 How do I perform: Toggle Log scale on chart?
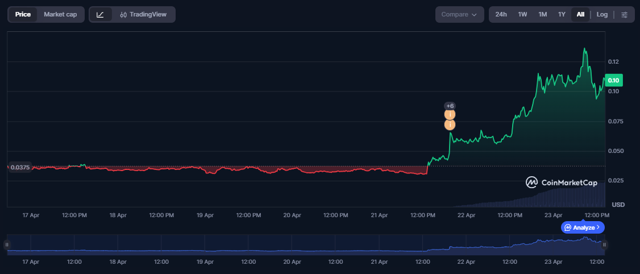coord(602,15)
